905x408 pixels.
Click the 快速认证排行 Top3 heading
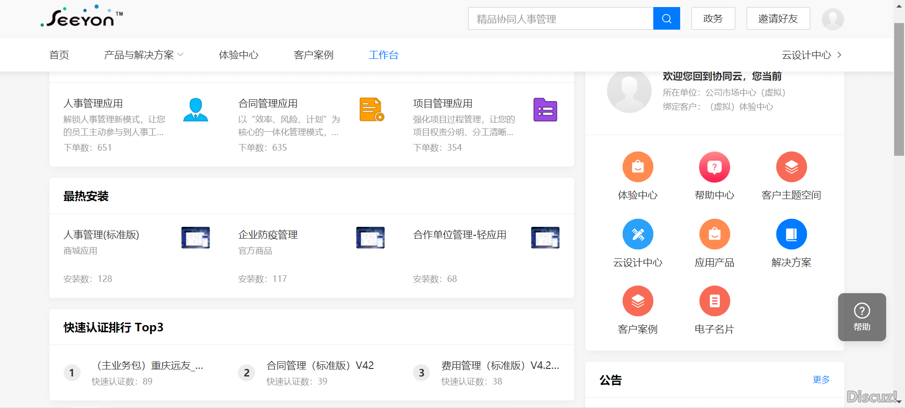pyautogui.click(x=114, y=328)
